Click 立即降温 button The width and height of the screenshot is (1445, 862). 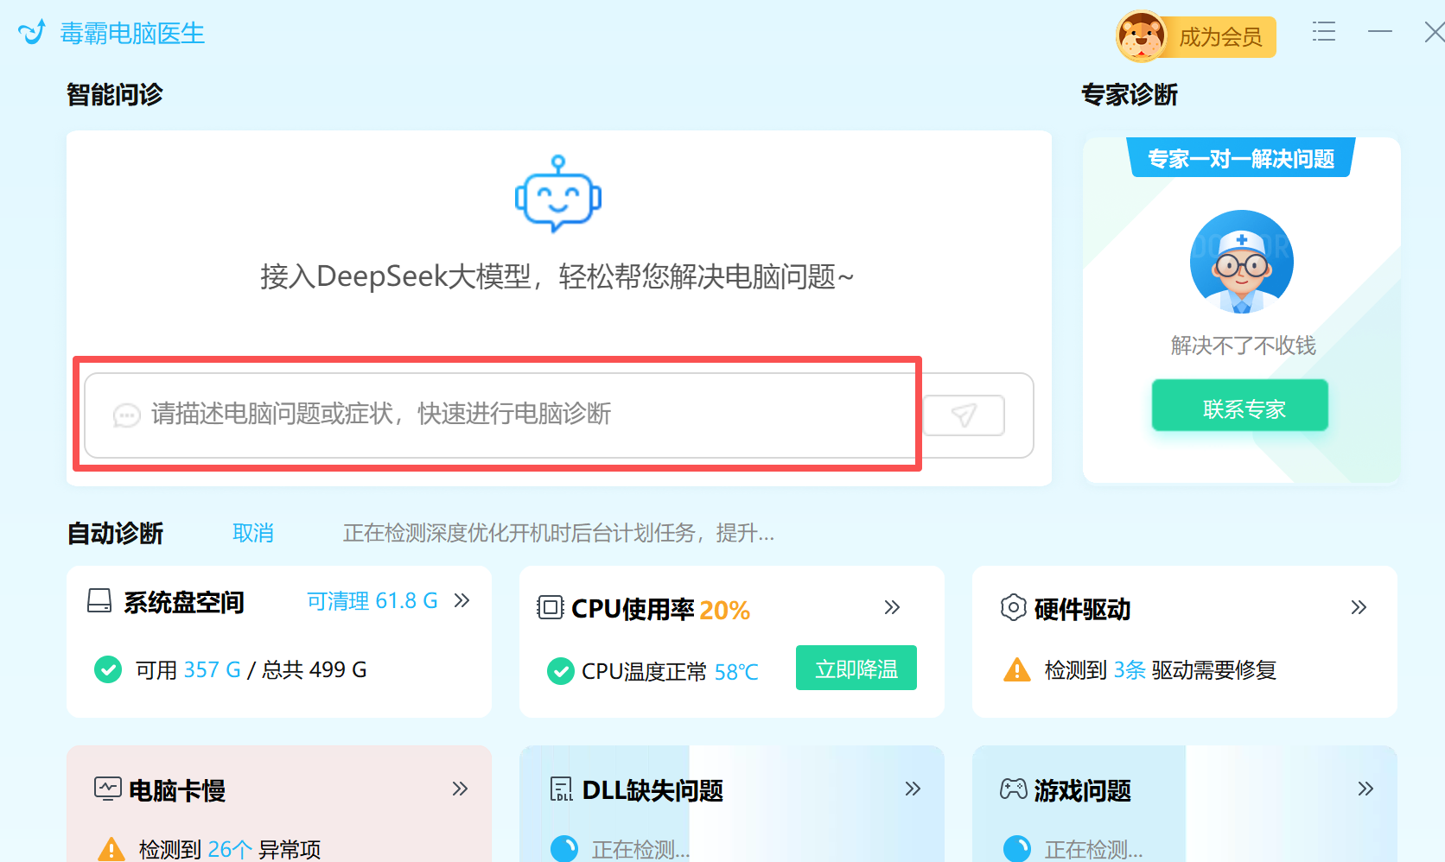tap(856, 668)
